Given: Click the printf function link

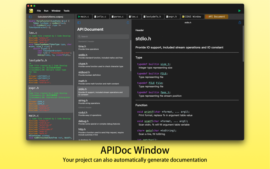Looking at the screenshot, I should coord(149,112).
